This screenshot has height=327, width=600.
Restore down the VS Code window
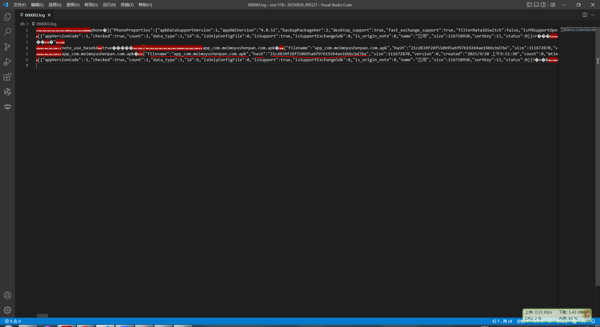pyautogui.click(x=578, y=5)
